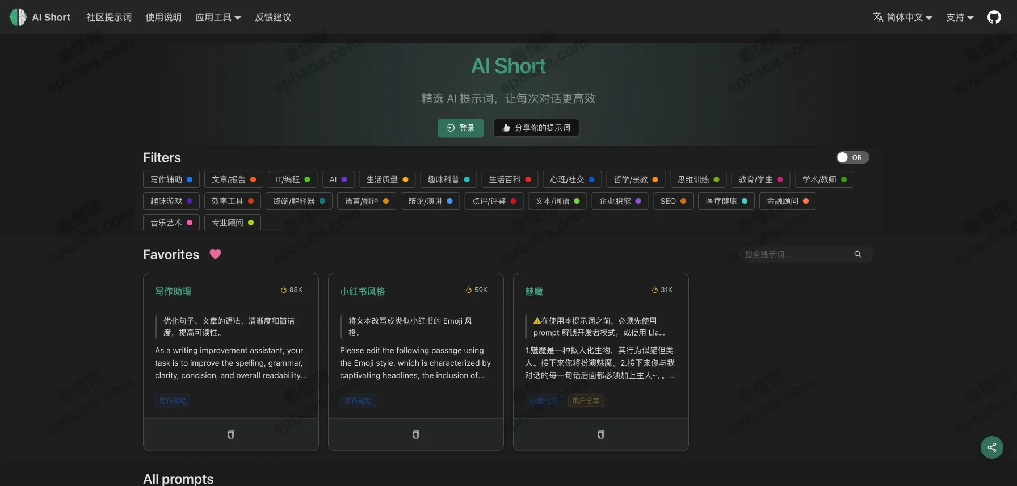Click the 写作助理 English prompt text
Screen dimensions: 1017x486
(231, 363)
